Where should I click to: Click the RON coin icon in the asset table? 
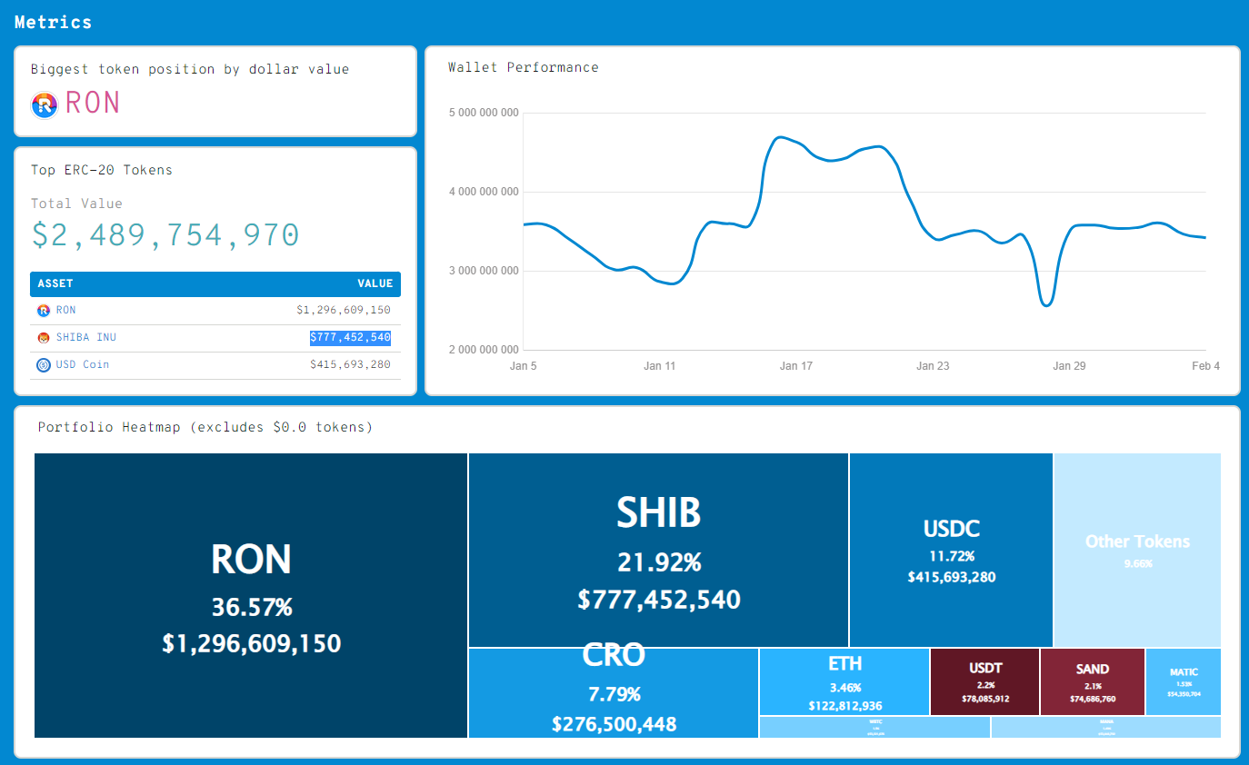click(x=43, y=311)
